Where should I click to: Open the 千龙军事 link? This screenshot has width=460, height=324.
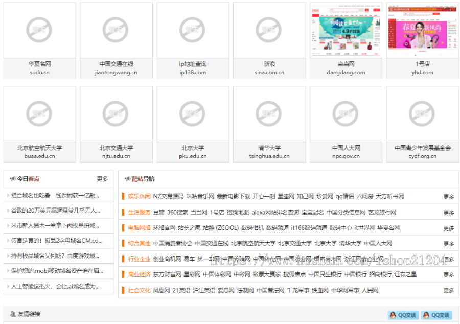click(298, 290)
